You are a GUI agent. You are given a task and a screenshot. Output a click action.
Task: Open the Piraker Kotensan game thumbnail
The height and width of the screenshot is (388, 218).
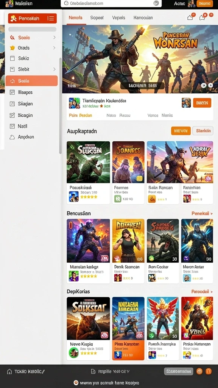tap(197, 318)
